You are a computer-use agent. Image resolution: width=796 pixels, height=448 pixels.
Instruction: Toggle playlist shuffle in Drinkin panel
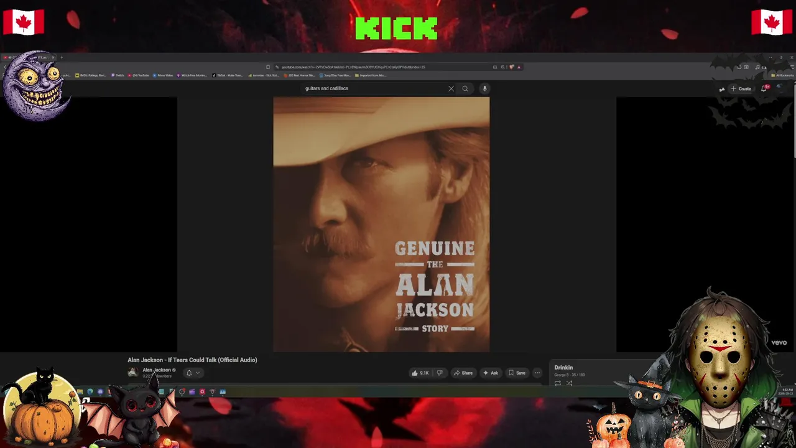(569, 383)
